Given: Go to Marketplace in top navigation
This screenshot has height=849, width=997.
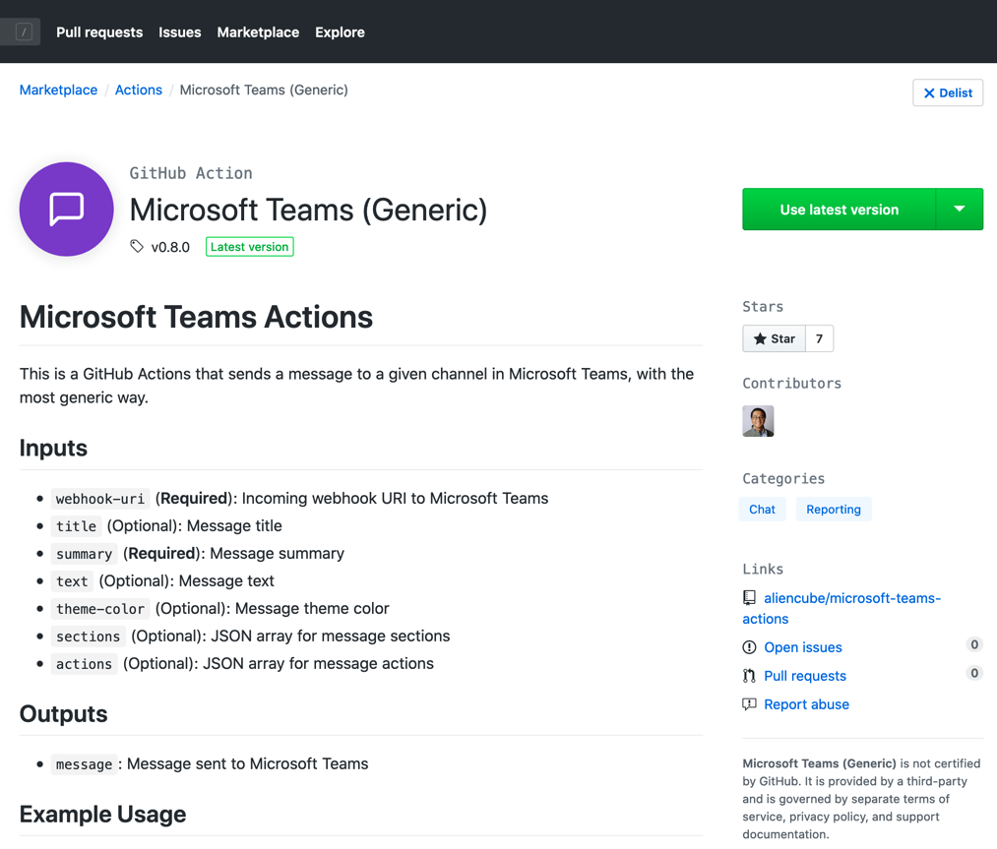Looking at the screenshot, I should pyautogui.click(x=258, y=32).
